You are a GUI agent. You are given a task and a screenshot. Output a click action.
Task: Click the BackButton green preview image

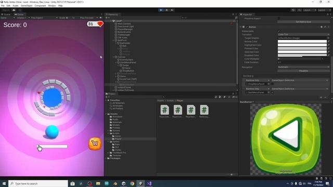coord(286,139)
